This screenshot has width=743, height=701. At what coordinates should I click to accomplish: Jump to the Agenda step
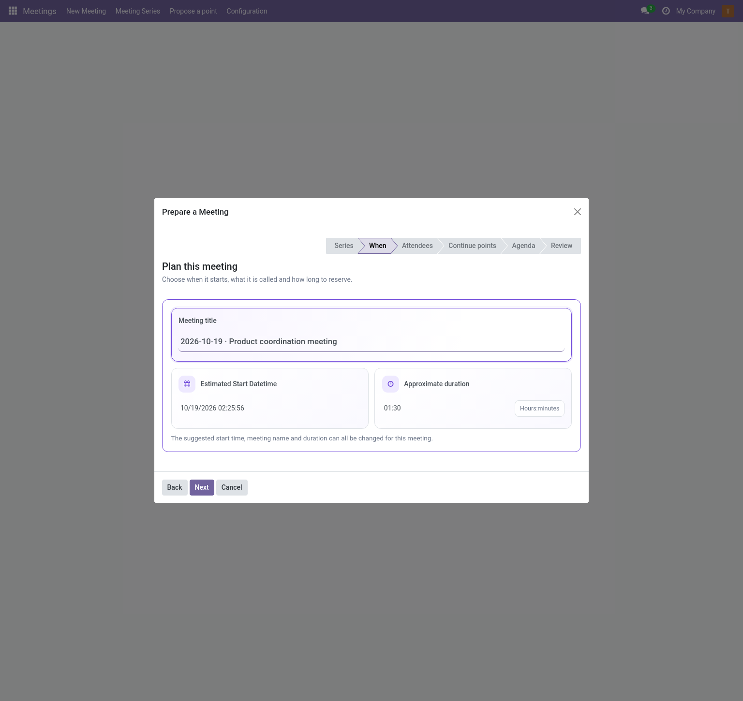[x=523, y=246]
